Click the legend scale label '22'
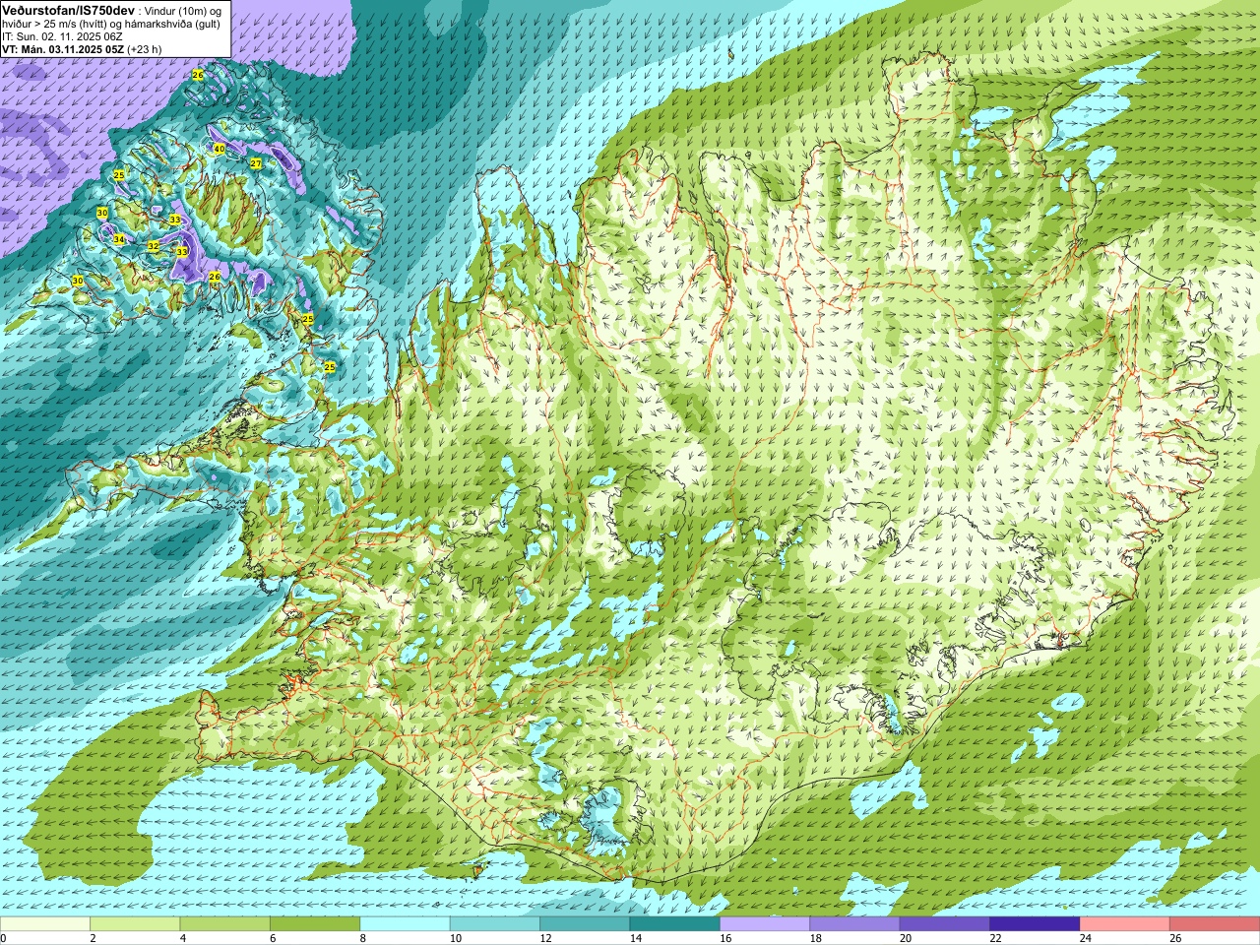 coord(995,938)
